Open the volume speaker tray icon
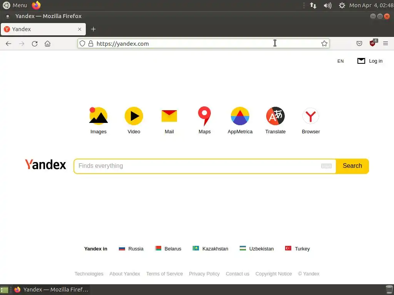 [x=327, y=5]
